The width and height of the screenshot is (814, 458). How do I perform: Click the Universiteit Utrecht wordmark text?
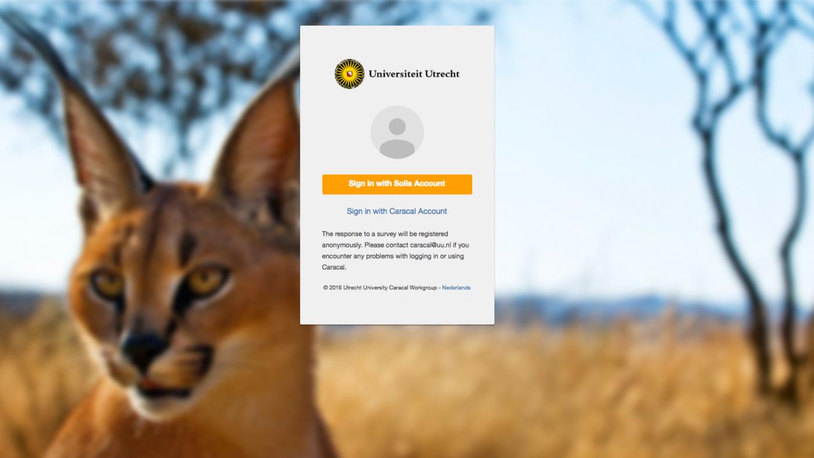414,74
